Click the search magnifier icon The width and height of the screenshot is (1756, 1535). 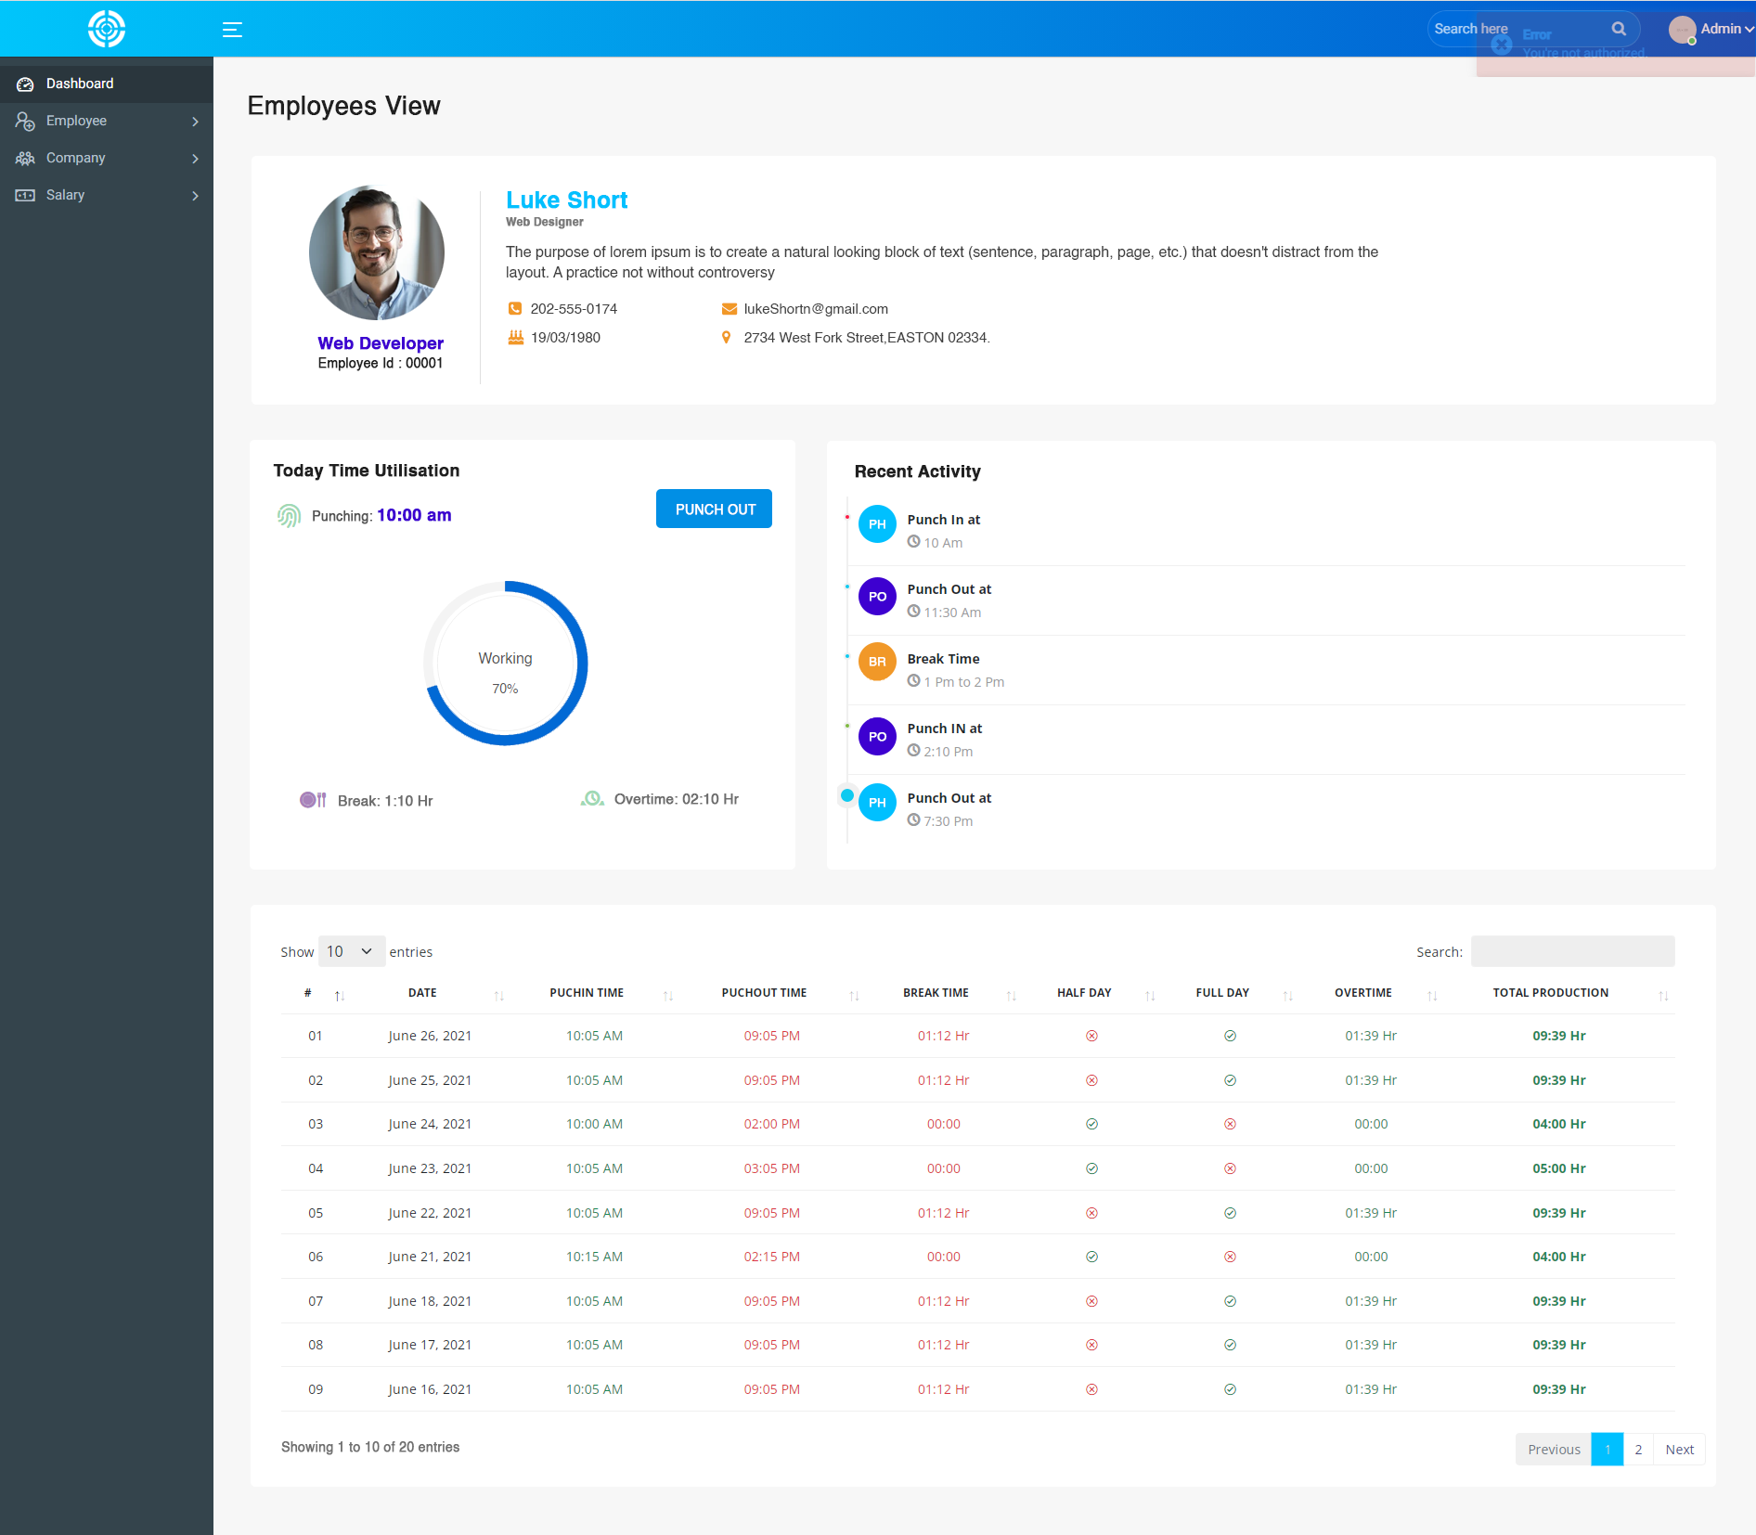coord(1619,29)
